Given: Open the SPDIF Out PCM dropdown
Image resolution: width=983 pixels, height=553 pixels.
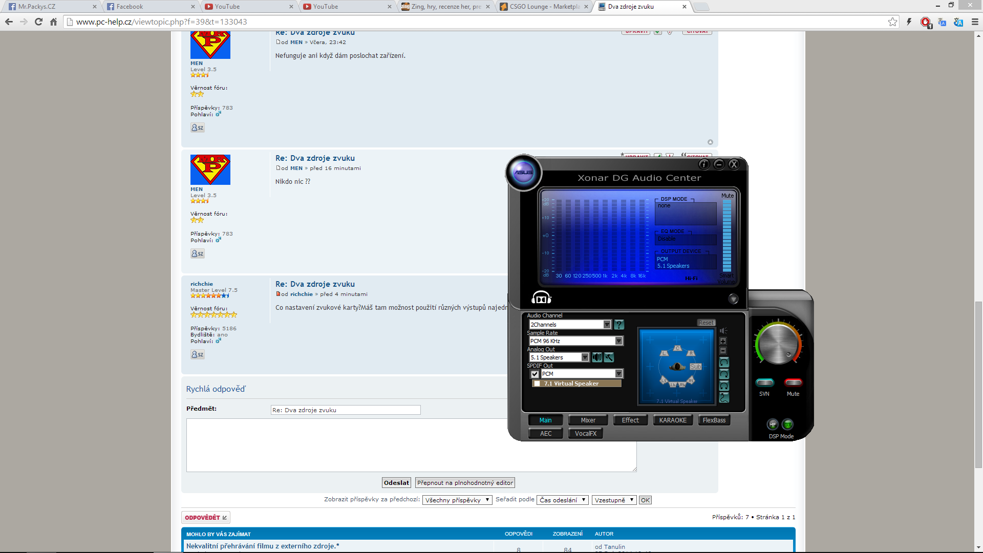Looking at the screenshot, I should (582, 374).
